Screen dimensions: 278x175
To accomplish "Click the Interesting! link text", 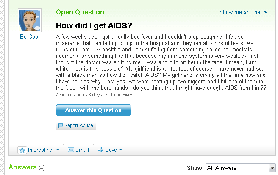I will [x=41, y=150].
